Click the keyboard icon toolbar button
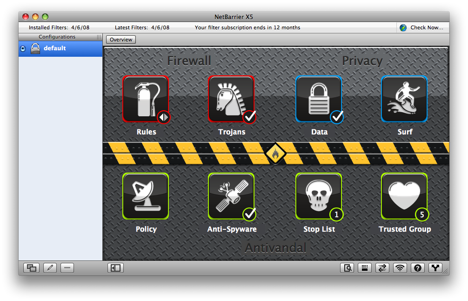Viewport: 468px width, 301px height. tap(364, 268)
